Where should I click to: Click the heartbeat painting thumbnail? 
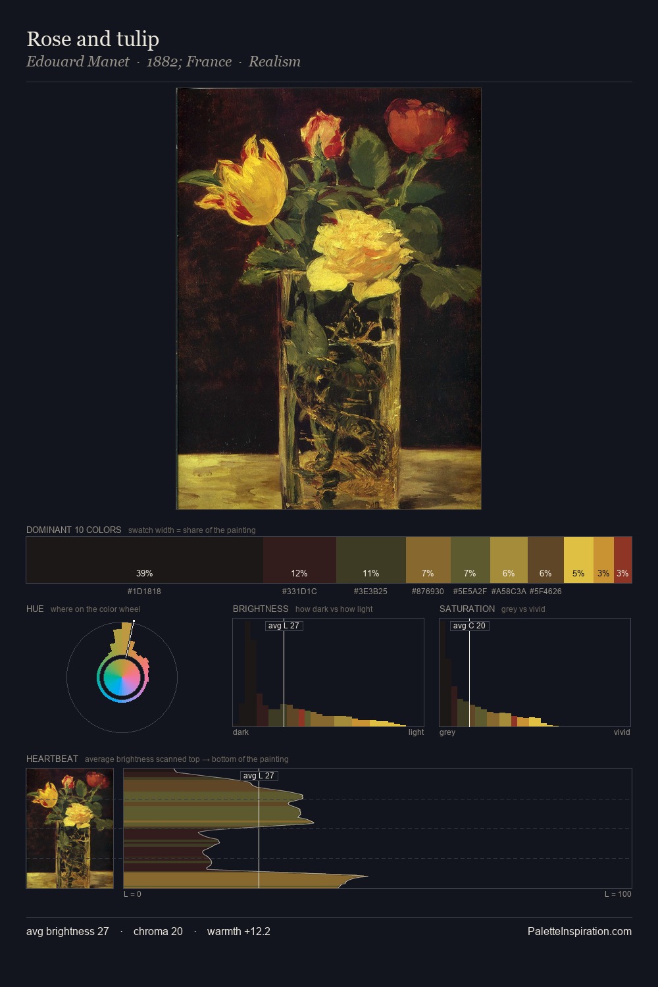coord(70,828)
